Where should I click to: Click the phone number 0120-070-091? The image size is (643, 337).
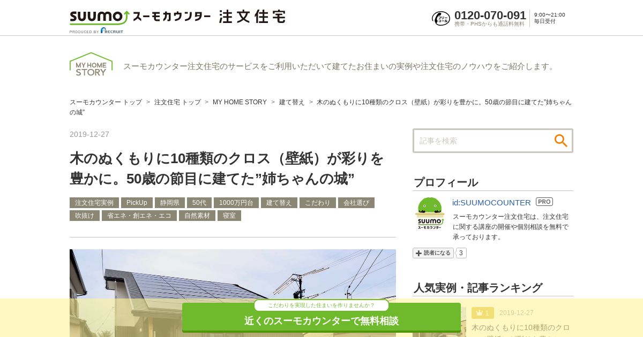click(490, 15)
